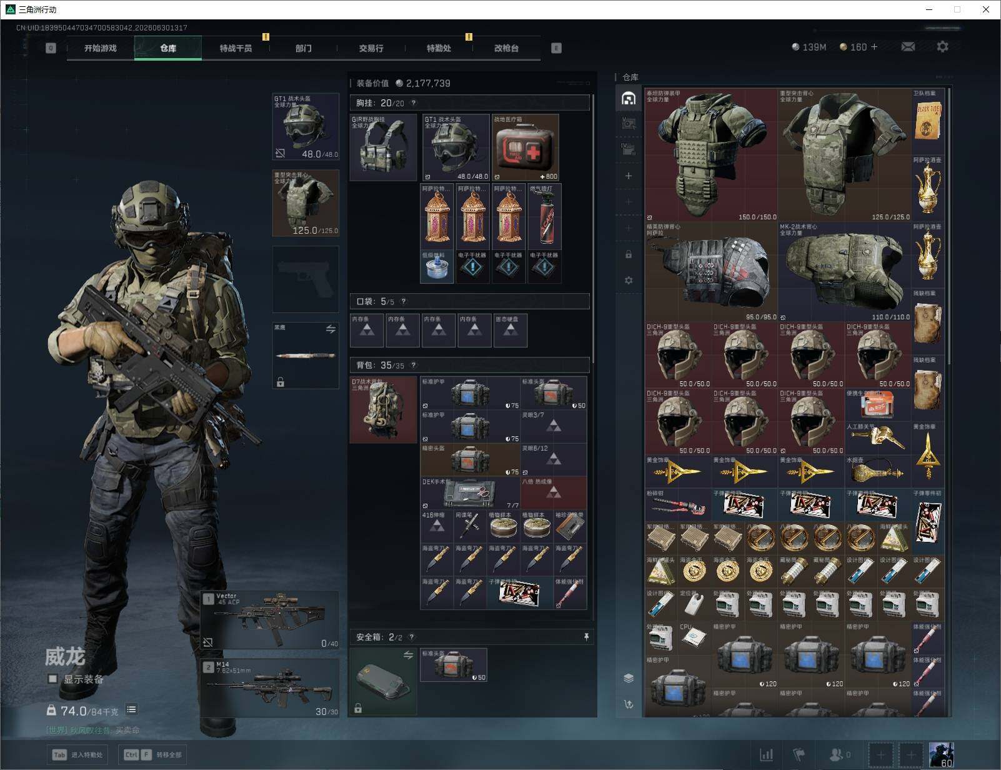Click the locked warehouse slot padlock icon
1001x770 pixels.
[x=629, y=254]
